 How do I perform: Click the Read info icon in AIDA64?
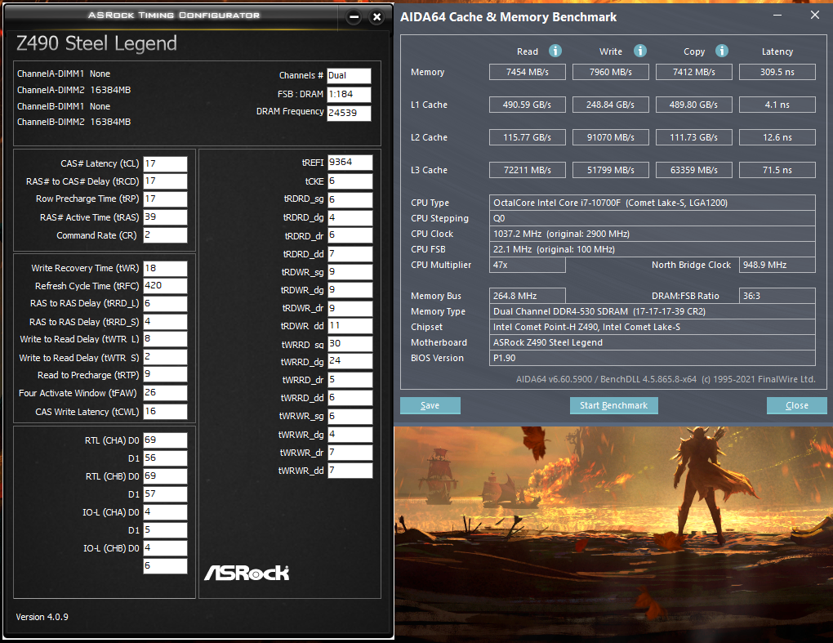(555, 51)
